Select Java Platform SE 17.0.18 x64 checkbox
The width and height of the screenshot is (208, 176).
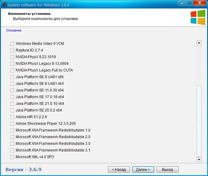point(12,97)
